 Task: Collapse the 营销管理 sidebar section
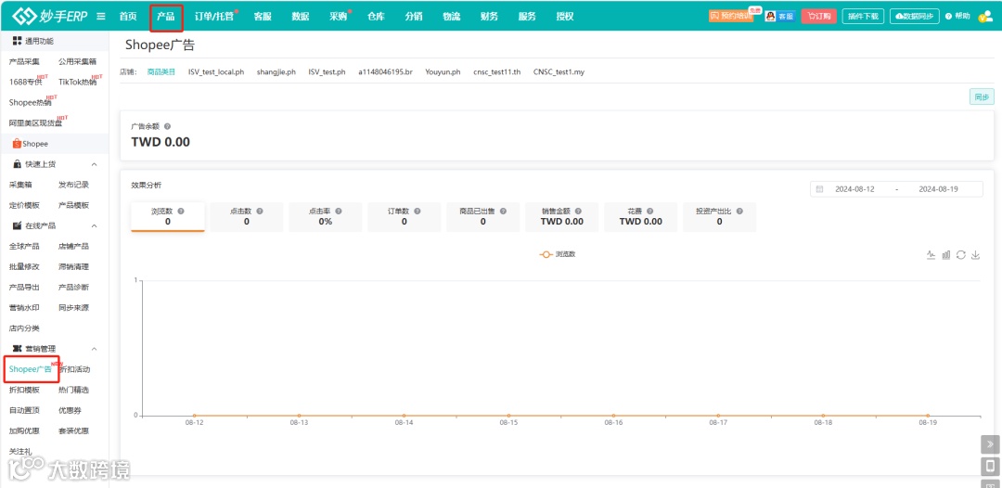(x=94, y=349)
